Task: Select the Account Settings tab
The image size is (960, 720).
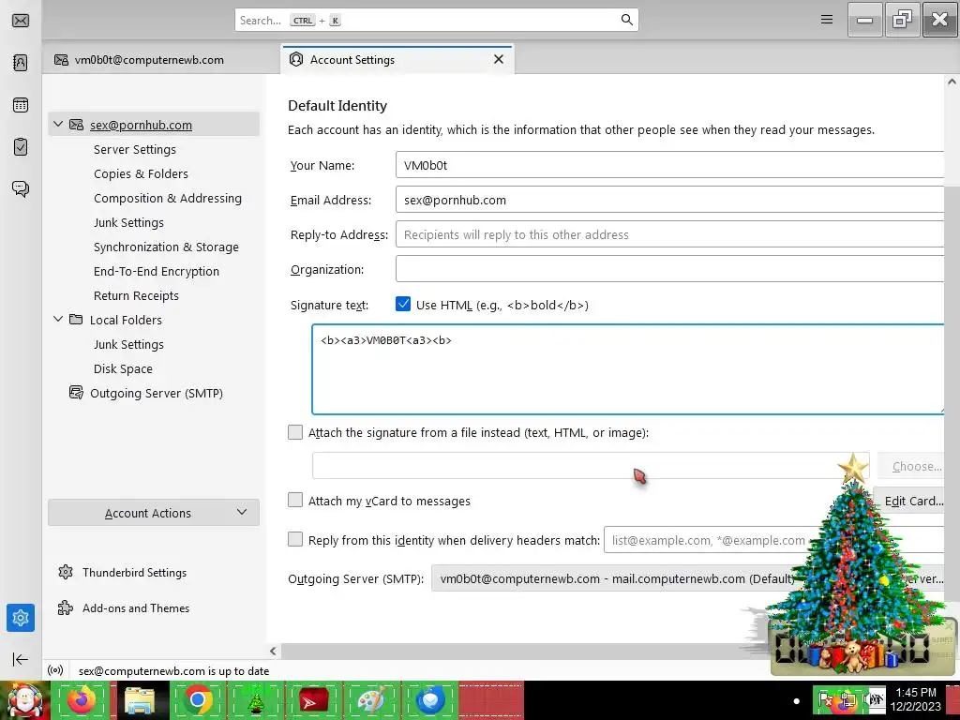Action: (397, 59)
